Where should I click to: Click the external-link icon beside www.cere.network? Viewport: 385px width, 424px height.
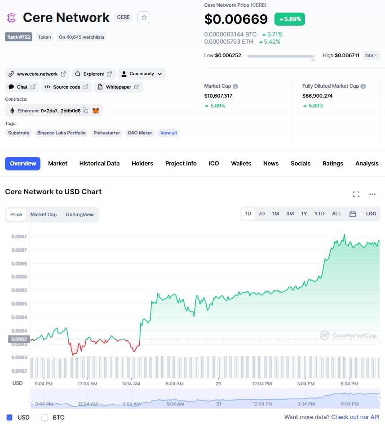point(63,74)
